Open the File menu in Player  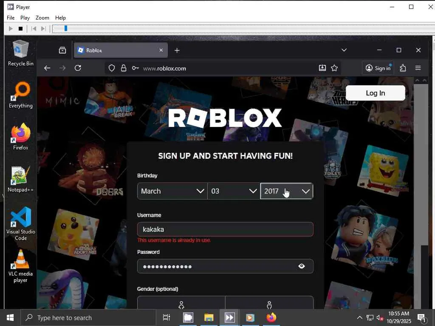pyautogui.click(x=11, y=18)
